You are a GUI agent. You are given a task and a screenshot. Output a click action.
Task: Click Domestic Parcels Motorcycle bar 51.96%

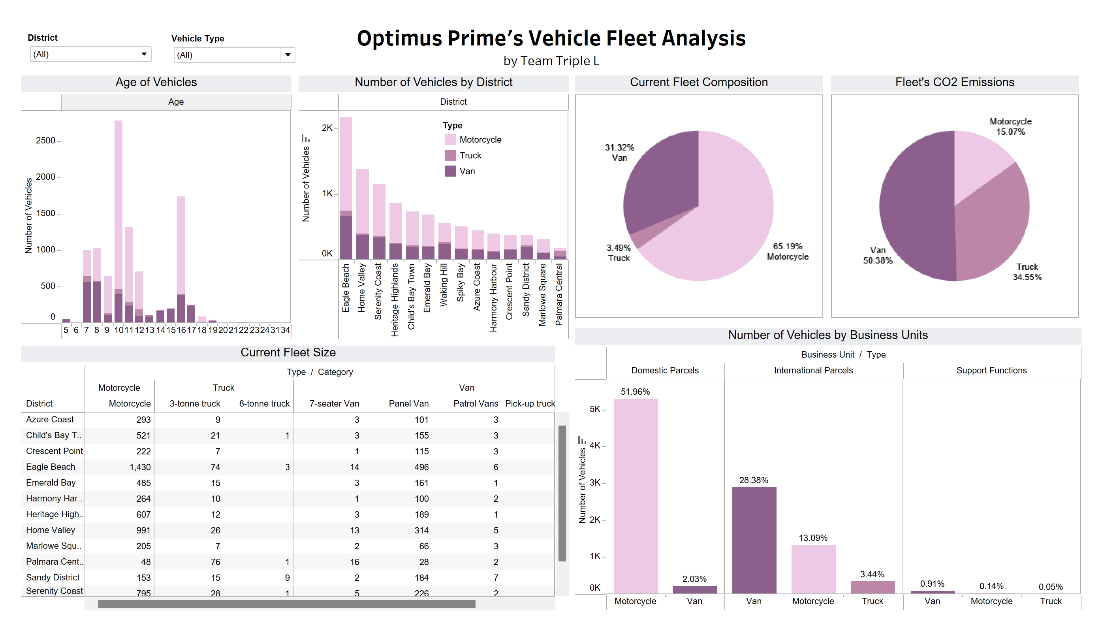pyautogui.click(x=636, y=496)
